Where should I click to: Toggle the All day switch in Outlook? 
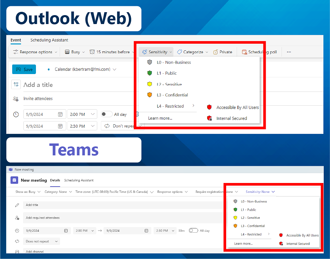coord(106,114)
